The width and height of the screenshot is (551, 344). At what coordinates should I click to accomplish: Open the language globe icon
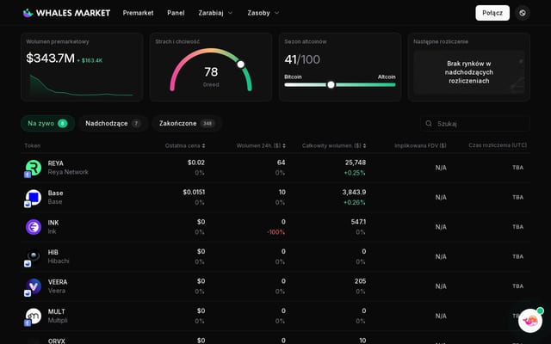coord(523,13)
